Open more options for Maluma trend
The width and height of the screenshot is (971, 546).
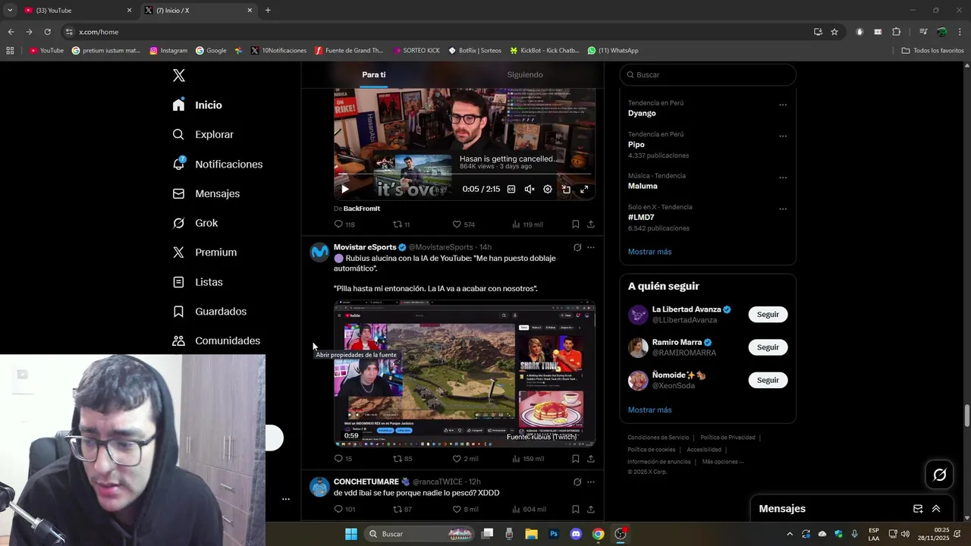[783, 178]
